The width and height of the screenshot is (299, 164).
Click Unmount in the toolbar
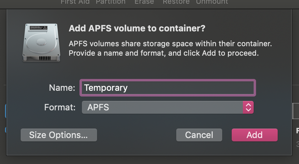point(212,2)
